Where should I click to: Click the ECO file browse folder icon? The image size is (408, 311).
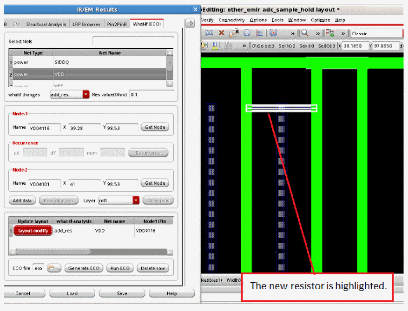[x=54, y=268]
